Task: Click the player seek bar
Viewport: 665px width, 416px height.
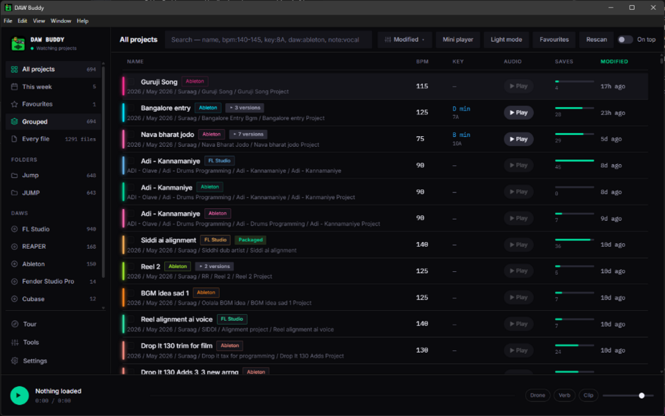Action: point(333,395)
